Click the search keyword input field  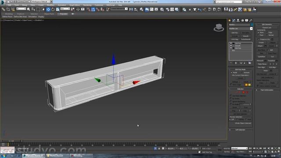tap(229, 2)
